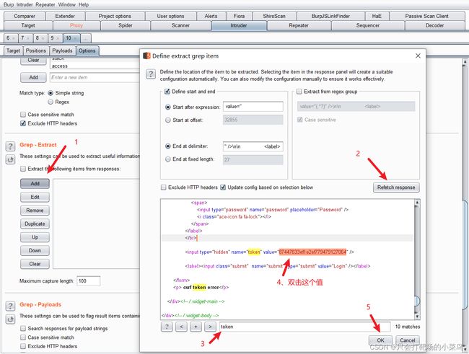Screen dimensions: 469x354
Task: Select the Regex match type
Action: click(51, 102)
